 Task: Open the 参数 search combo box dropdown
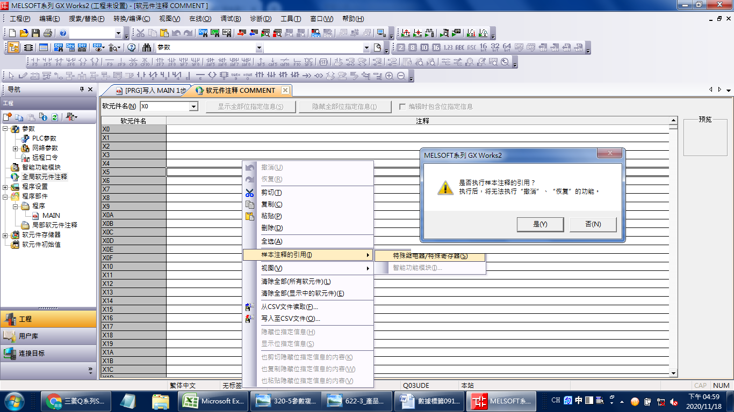[x=259, y=47]
